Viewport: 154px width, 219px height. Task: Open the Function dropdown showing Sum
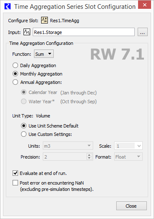pos(44,54)
